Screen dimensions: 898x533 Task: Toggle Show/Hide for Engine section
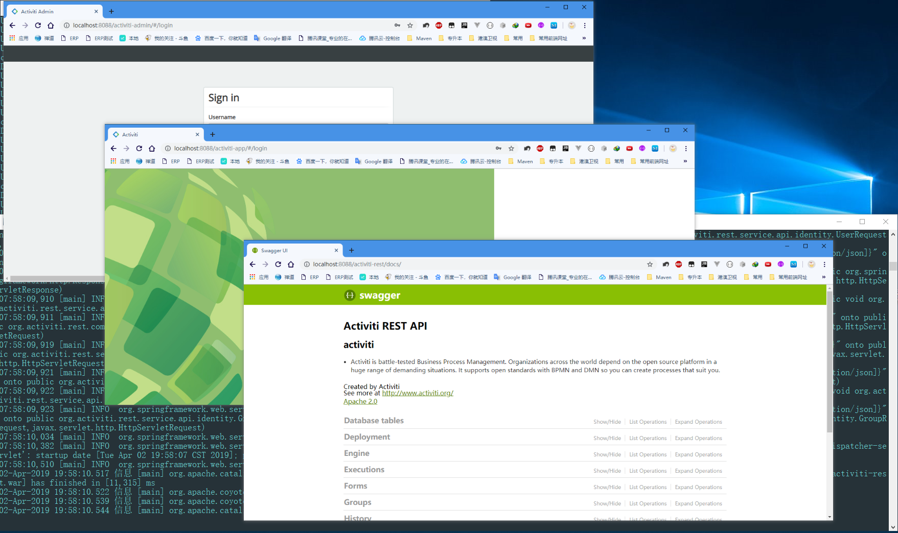[607, 454]
